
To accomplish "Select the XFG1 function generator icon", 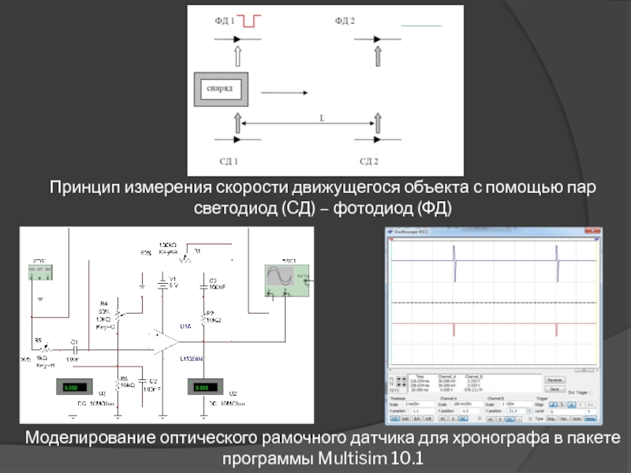I will click(x=40, y=272).
